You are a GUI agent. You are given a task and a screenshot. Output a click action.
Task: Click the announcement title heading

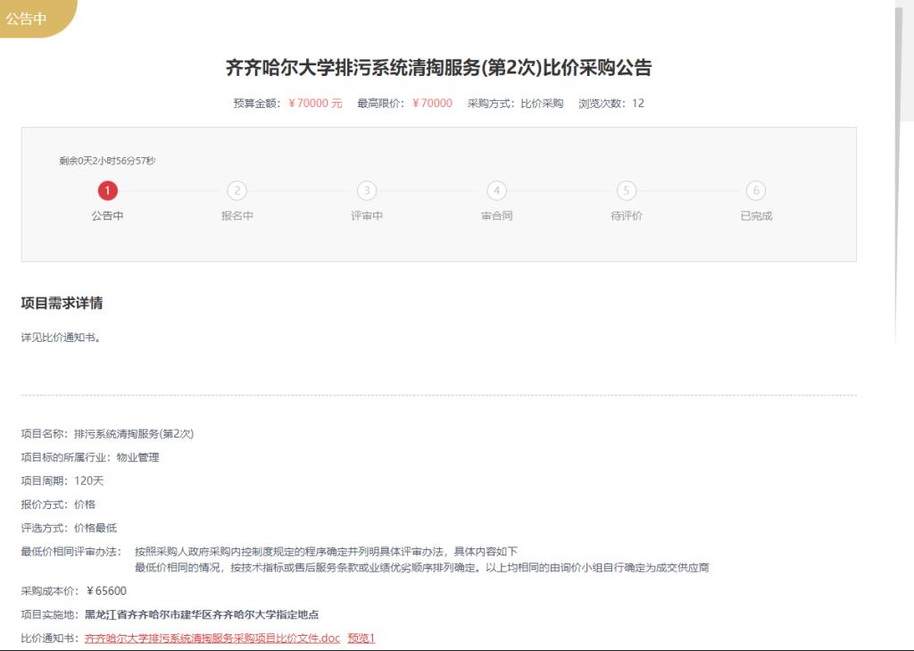click(438, 68)
